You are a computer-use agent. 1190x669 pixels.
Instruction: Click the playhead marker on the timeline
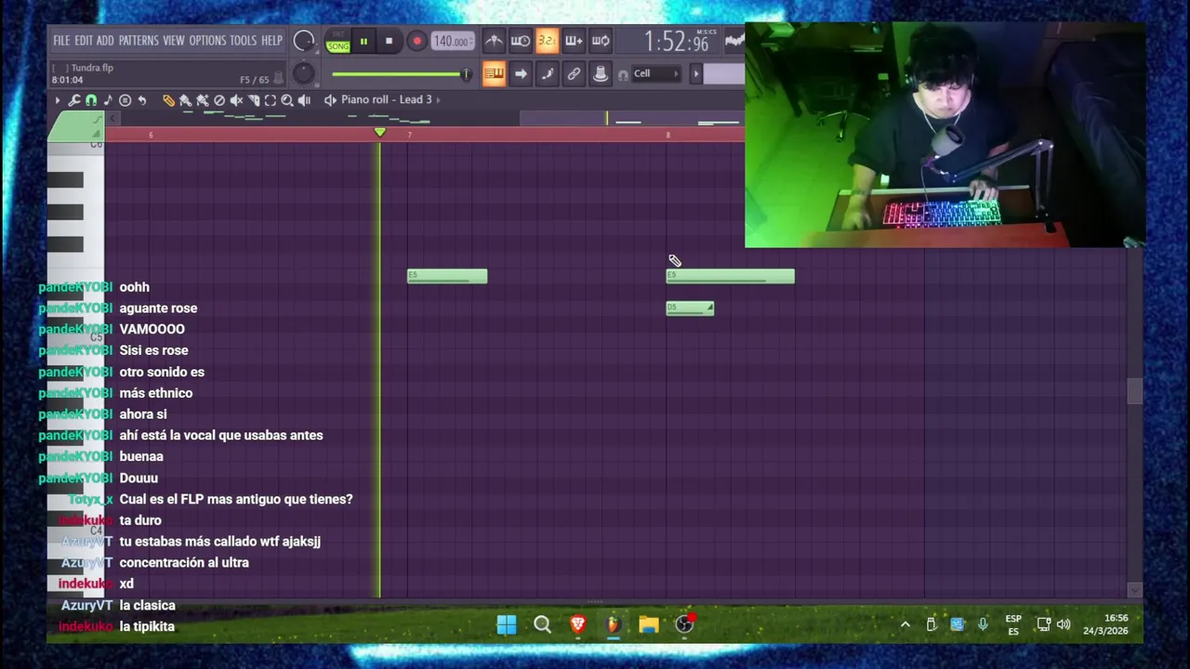coord(379,134)
